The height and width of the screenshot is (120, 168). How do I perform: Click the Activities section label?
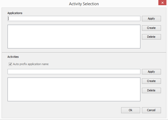click(x=13, y=56)
